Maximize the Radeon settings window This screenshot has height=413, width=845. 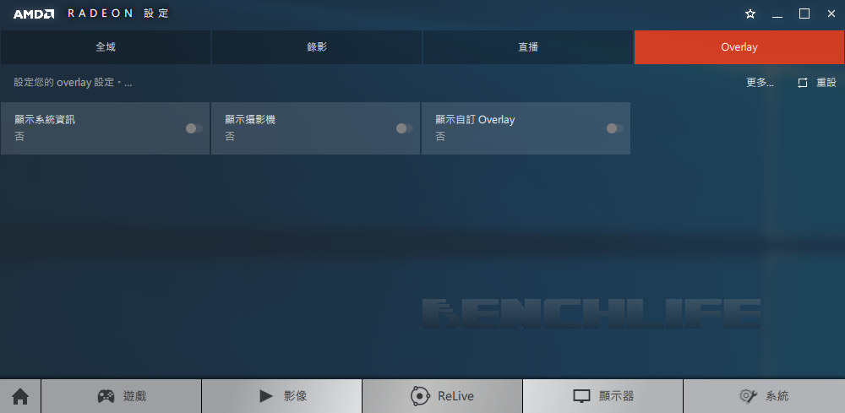(804, 14)
